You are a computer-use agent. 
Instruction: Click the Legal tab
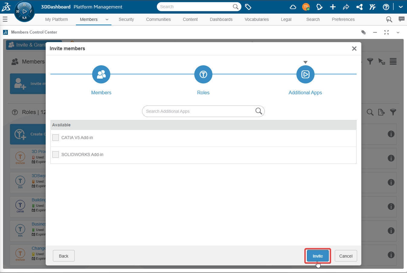(x=286, y=19)
